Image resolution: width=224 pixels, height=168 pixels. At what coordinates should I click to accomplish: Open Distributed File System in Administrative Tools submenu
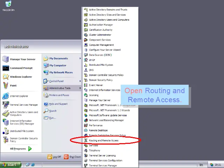[x=111, y=65]
